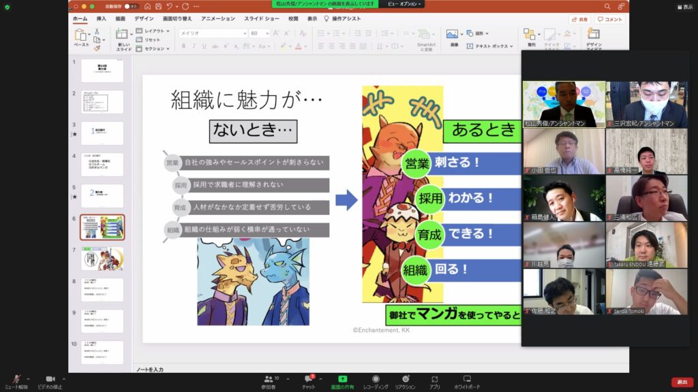Open the Zoom Whiteboard
This screenshot has width=698, height=392.
click(x=467, y=379)
